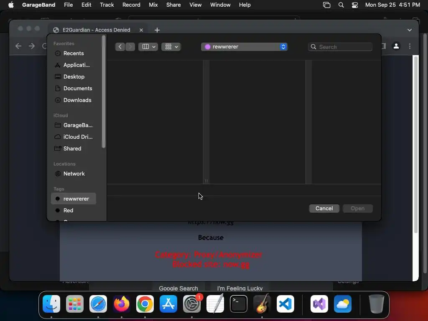Open the Trash in the Dock
This screenshot has height=321, width=428.
377,304
